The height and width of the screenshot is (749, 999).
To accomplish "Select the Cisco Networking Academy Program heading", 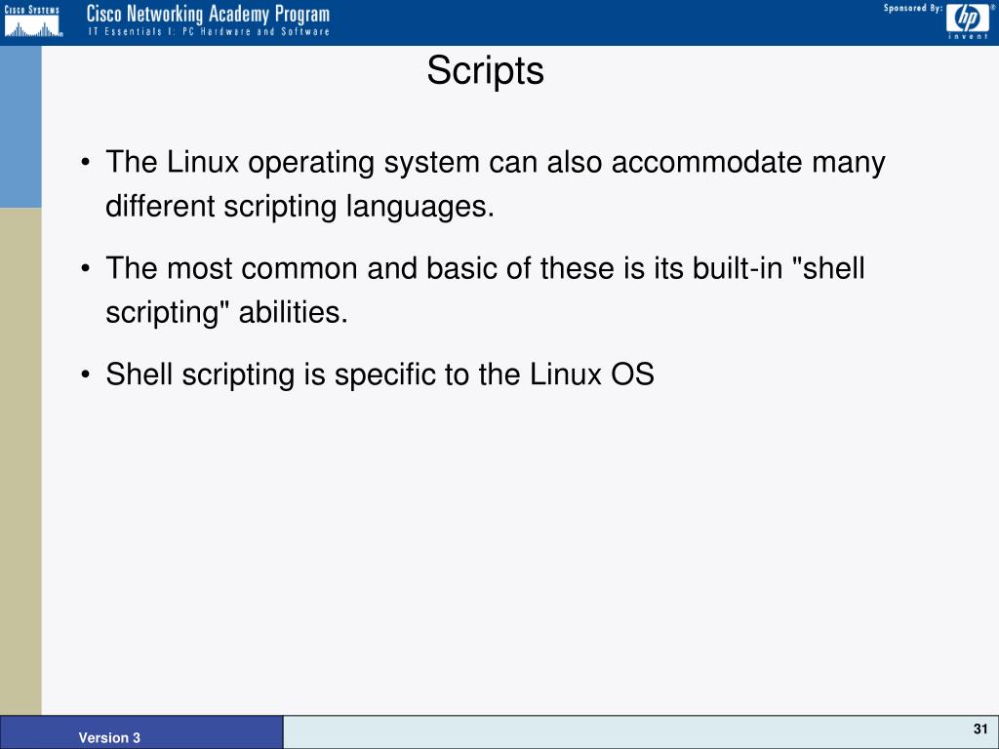I will (x=208, y=14).
